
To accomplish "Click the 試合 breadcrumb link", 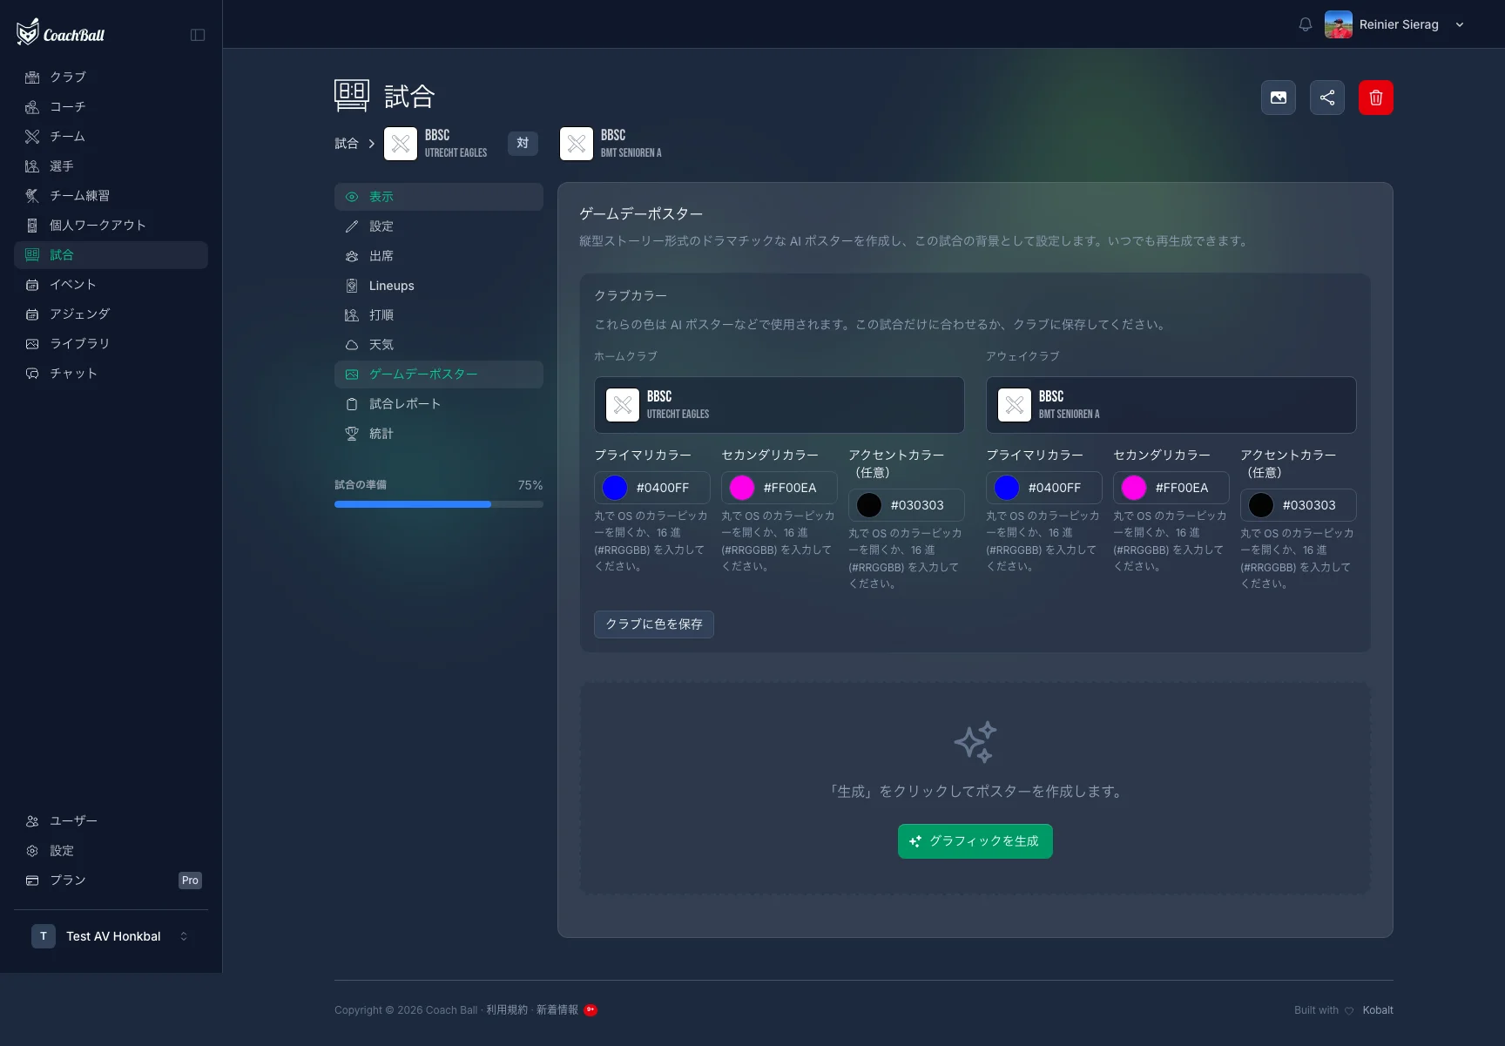I will 347,144.
